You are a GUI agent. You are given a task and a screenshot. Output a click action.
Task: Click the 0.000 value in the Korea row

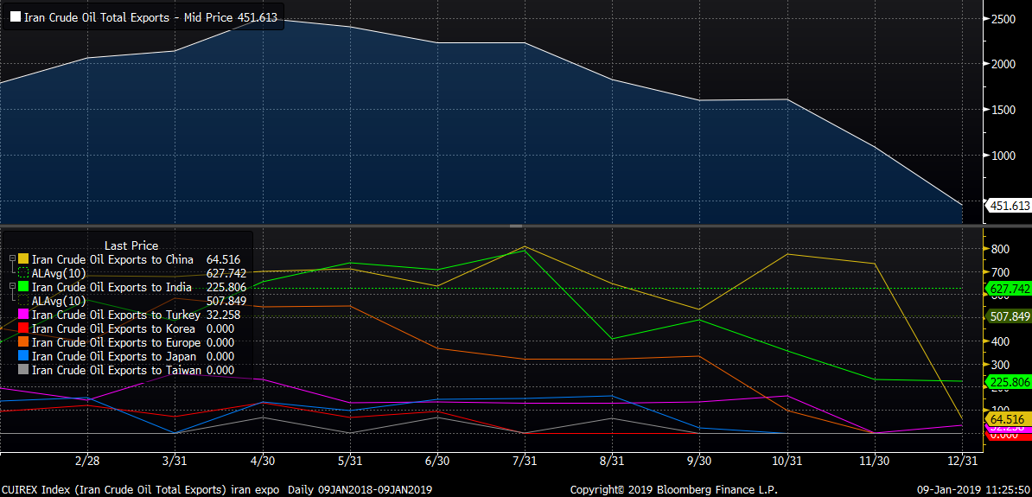click(220, 328)
